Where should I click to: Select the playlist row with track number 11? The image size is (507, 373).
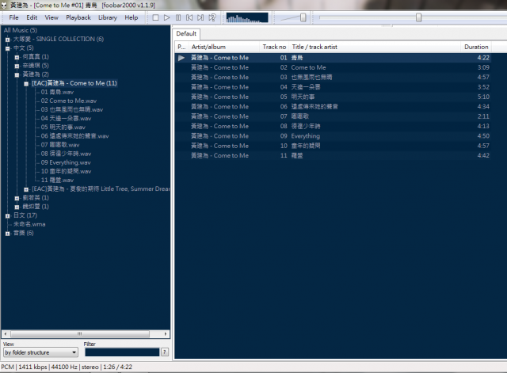point(333,155)
